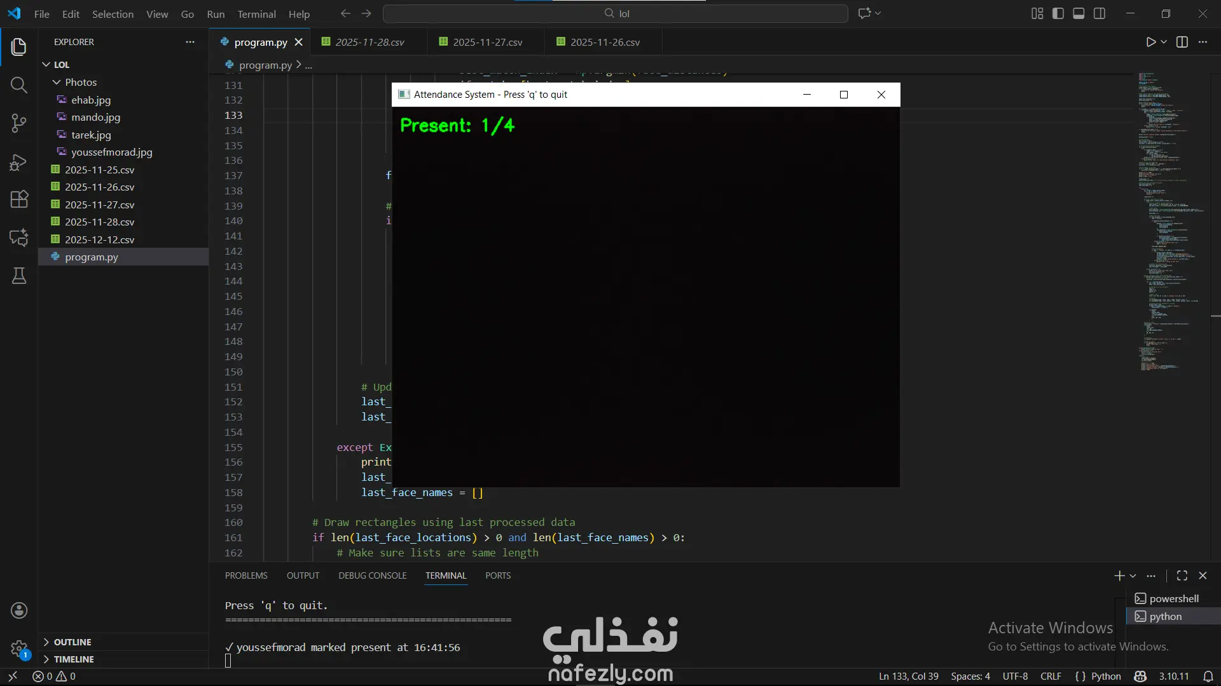Viewport: 1221px width, 686px height.
Task: Open the Manage gear settings menu
Action: 19,648
